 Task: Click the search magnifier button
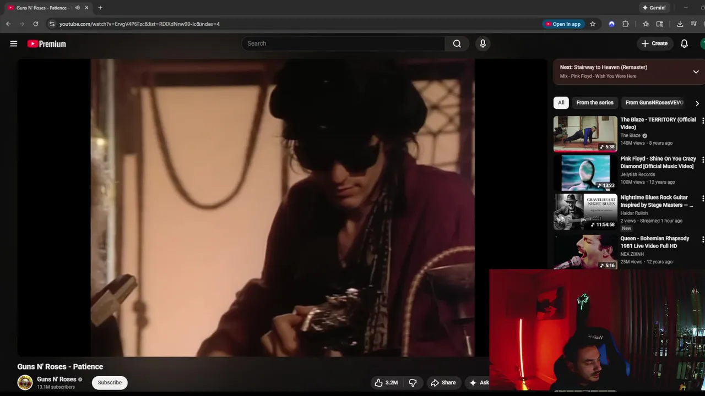pos(457,43)
